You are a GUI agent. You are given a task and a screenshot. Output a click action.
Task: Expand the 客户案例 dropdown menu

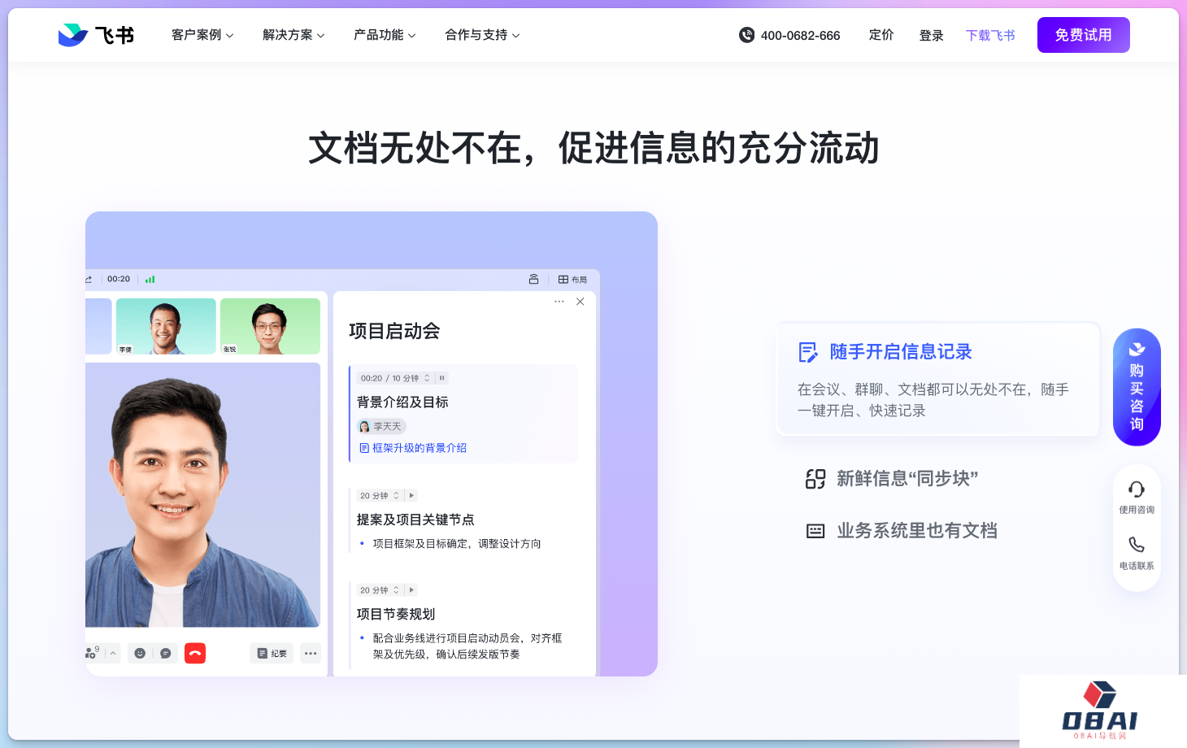click(202, 35)
